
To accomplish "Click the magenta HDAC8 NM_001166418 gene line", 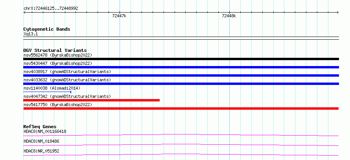I will pos(181,135).
